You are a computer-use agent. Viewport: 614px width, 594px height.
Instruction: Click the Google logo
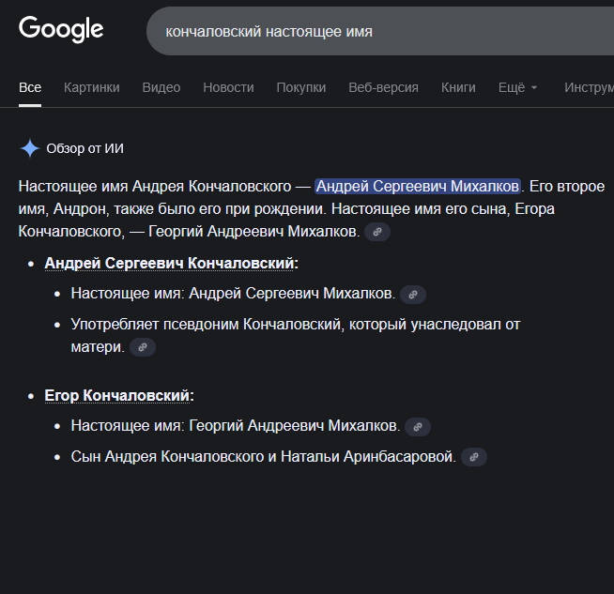click(61, 29)
